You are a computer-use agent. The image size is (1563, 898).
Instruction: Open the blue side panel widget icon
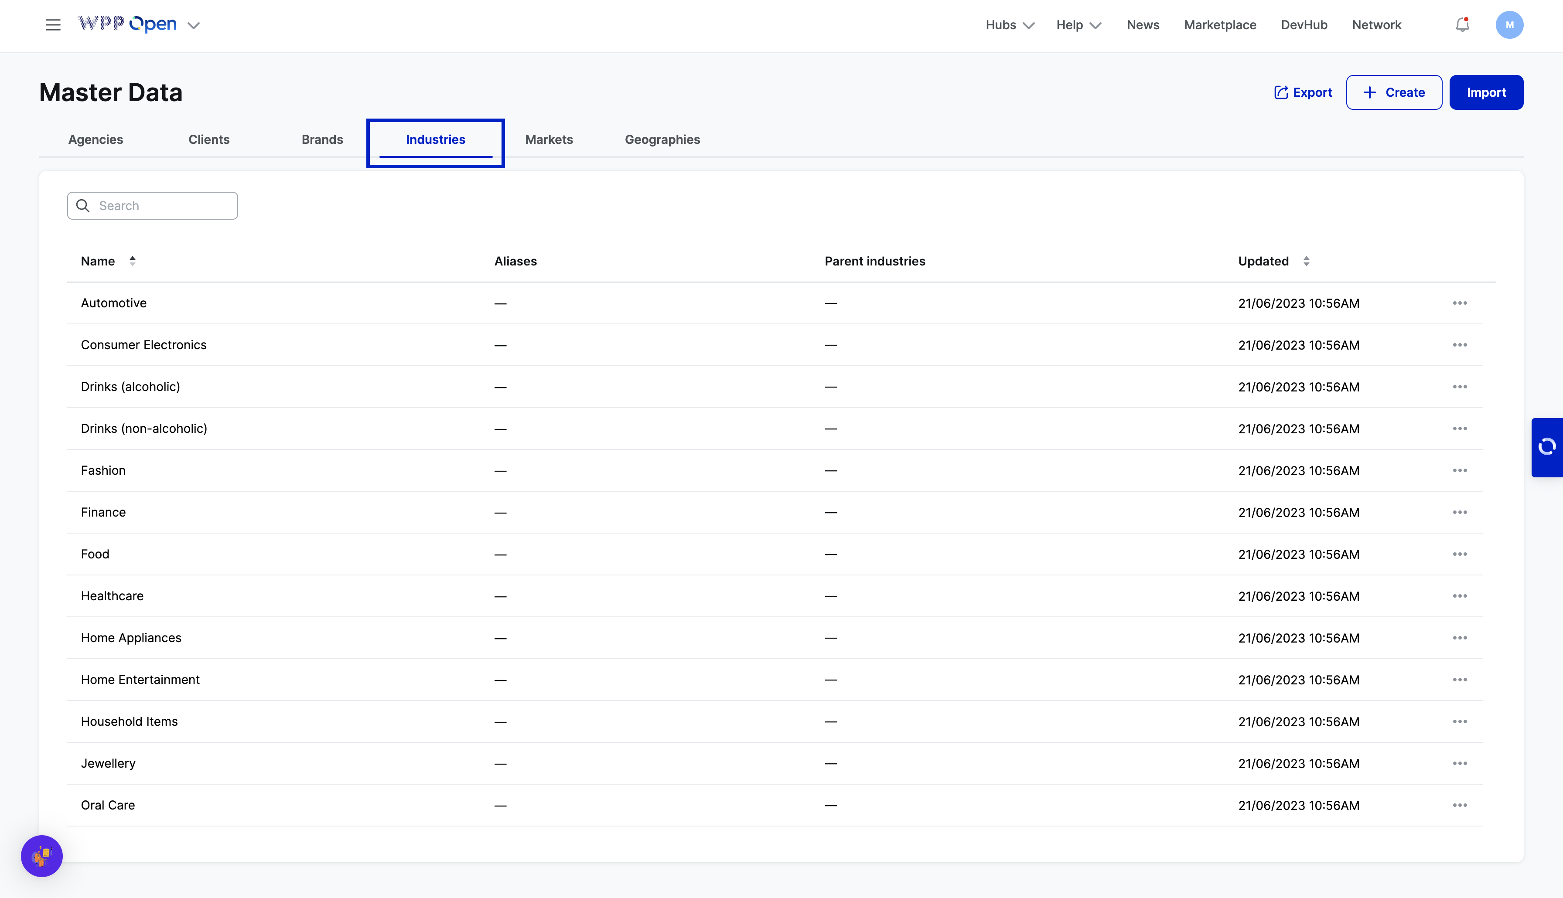click(x=1546, y=446)
